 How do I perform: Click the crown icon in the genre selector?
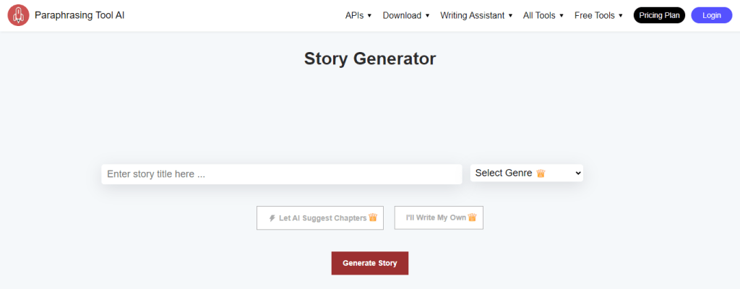click(x=541, y=173)
